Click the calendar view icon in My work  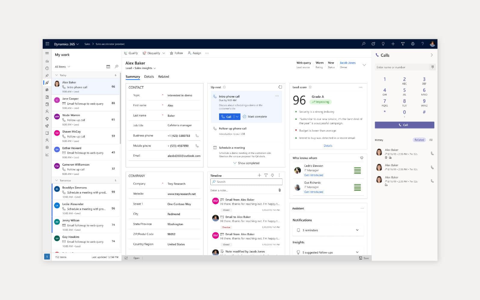[x=108, y=67]
